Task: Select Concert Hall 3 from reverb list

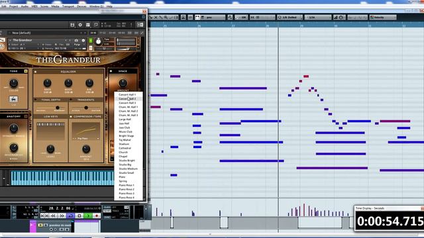Action: pyautogui.click(x=127, y=103)
